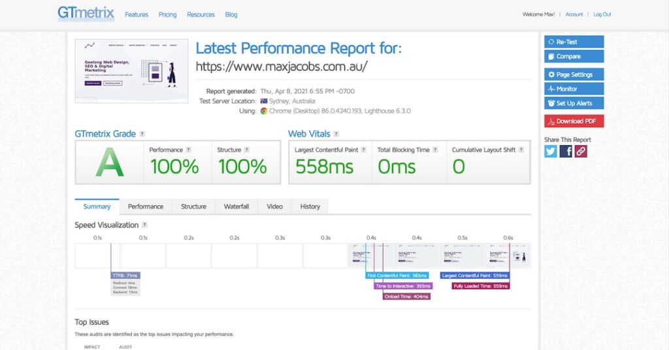Click the Australian flag icon
Viewport: 669px width, 350px height.
(x=264, y=101)
